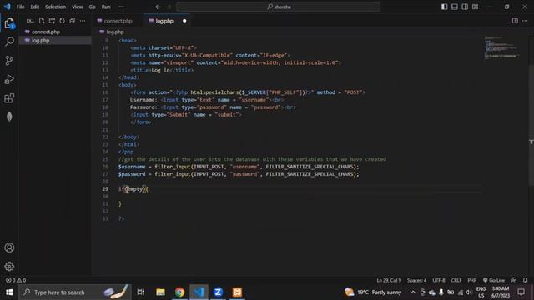Screen dimensions: 534x300
Task: Open Run and Debug view
Action: coord(9,79)
